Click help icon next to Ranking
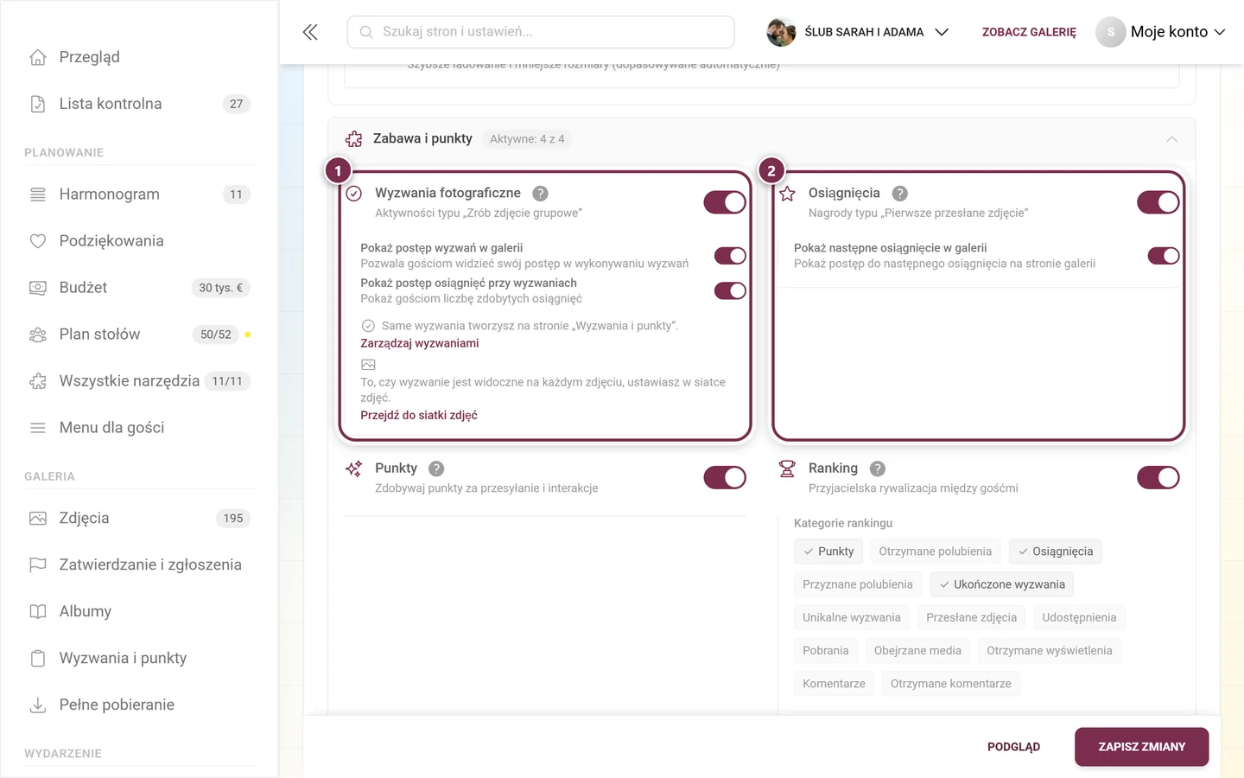The height and width of the screenshot is (778, 1244). pos(877,469)
